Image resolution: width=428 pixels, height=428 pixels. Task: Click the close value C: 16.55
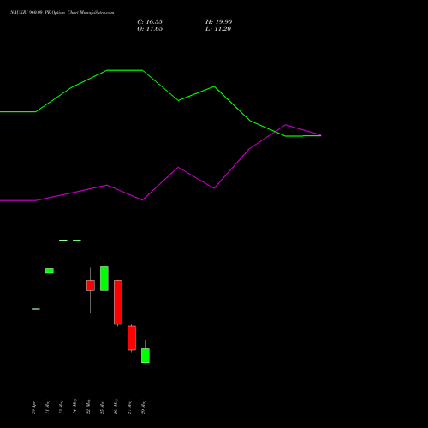[150, 22]
